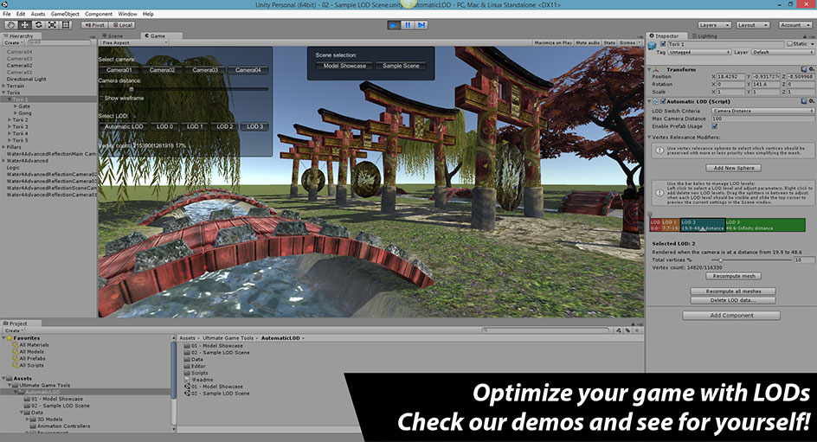Click the Tori 1 cube object icon

pos(652,47)
